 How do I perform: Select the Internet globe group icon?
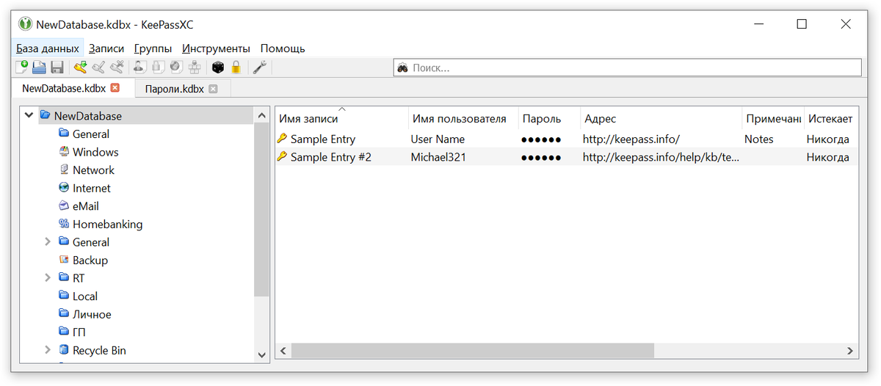(x=64, y=188)
